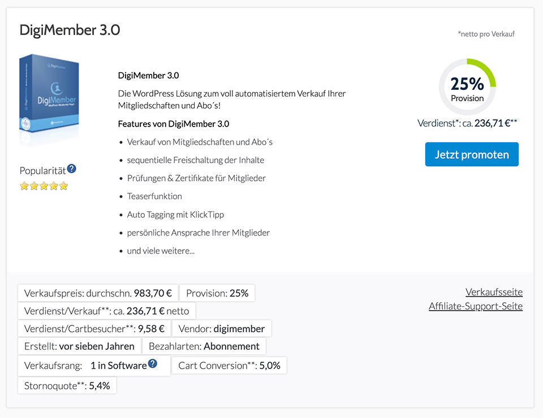Click the WordPress Lösung description paragraph
Viewport: 543px width, 418px height.
[232, 99]
